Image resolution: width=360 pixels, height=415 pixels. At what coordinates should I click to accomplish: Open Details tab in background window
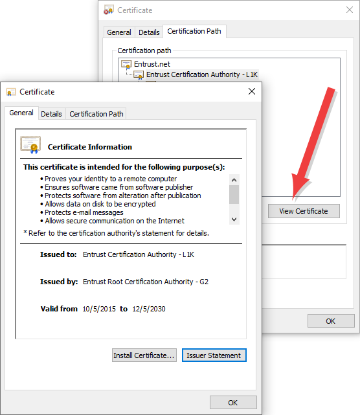tap(149, 32)
